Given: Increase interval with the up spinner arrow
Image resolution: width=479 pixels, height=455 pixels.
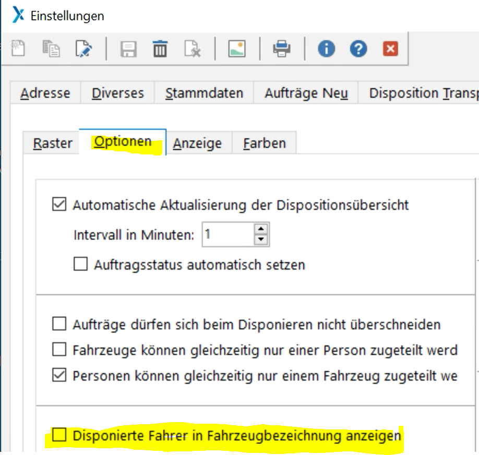Looking at the screenshot, I should (x=261, y=229).
